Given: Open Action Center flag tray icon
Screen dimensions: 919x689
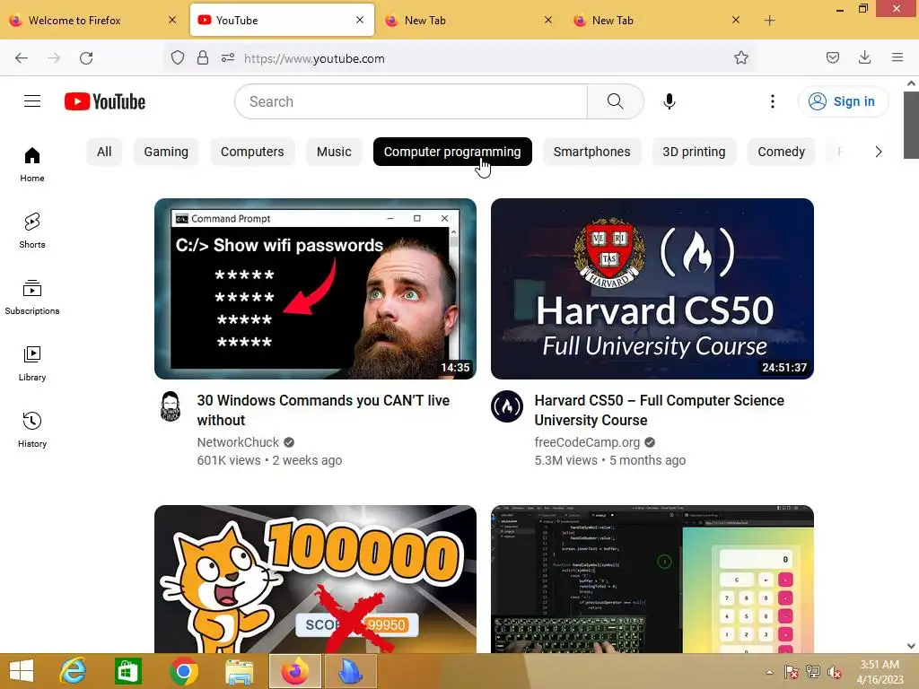Looking at the screenshot, I should [x=792, y=672].
